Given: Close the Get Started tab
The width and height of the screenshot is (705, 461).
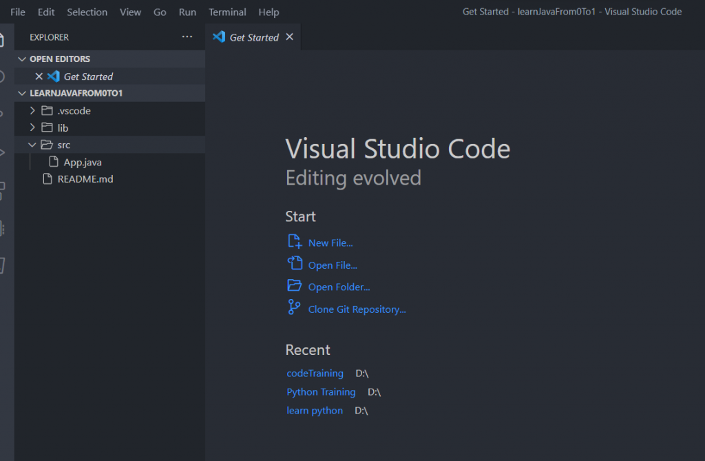Looking at the screenshot, I should click(x=290, y=37).
